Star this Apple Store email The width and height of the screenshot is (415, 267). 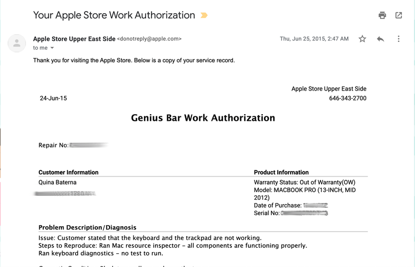coord(362,39)
